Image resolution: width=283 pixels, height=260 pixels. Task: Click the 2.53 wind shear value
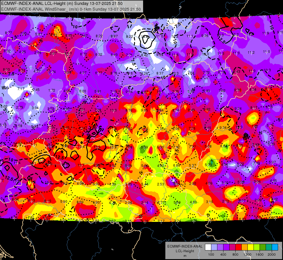[x=160, y=184]
